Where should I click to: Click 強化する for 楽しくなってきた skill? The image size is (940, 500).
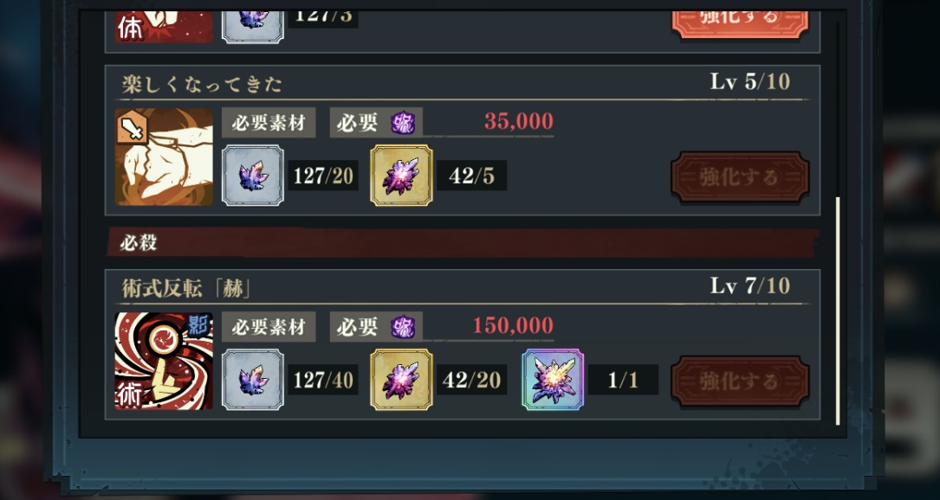click(x=740, y=176)
